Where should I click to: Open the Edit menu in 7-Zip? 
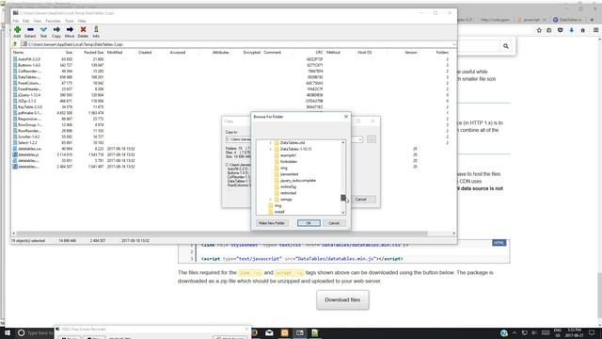[x=25, y=21]
